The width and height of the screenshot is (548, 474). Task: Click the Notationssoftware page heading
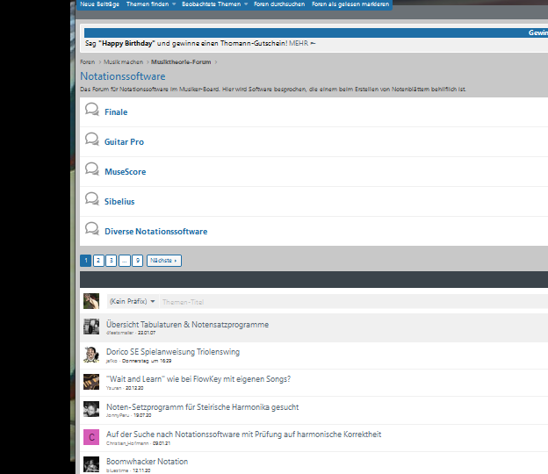(123, 76)
